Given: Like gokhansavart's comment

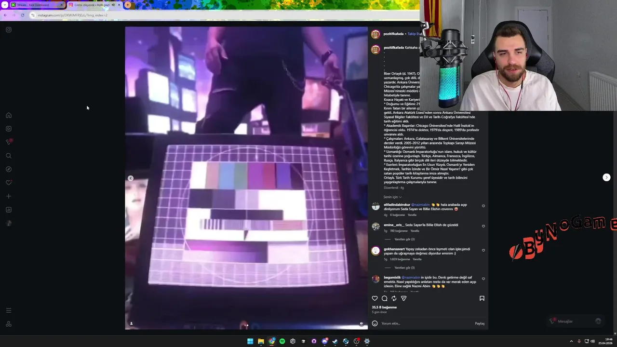Looking at the screenshot, I should click(483, 250).
